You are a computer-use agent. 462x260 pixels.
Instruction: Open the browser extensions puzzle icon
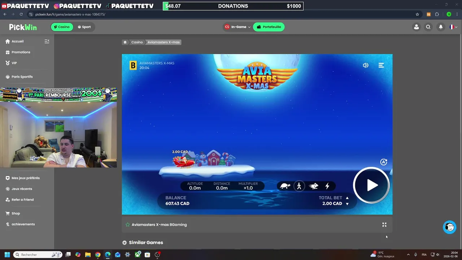(437, 14)
